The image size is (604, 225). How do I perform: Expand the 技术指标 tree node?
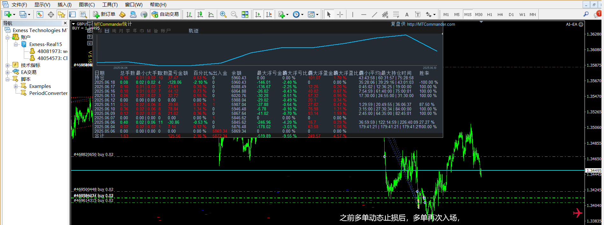click(7, 65)
